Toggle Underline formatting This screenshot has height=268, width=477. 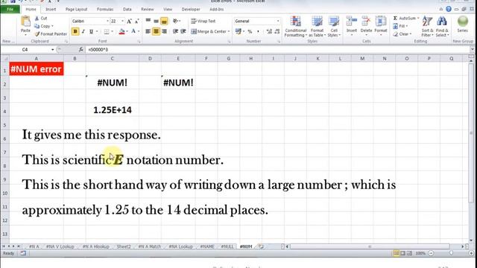(91, 31)
